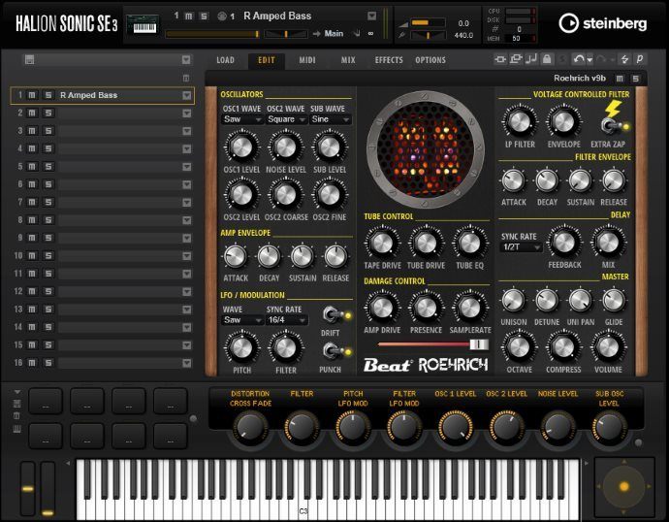Open the OSC2 WAVE Square dropdown
Image resolution: width=669 pixels, height=522 pixels.
pyautogui.click(x=286, y=119)
